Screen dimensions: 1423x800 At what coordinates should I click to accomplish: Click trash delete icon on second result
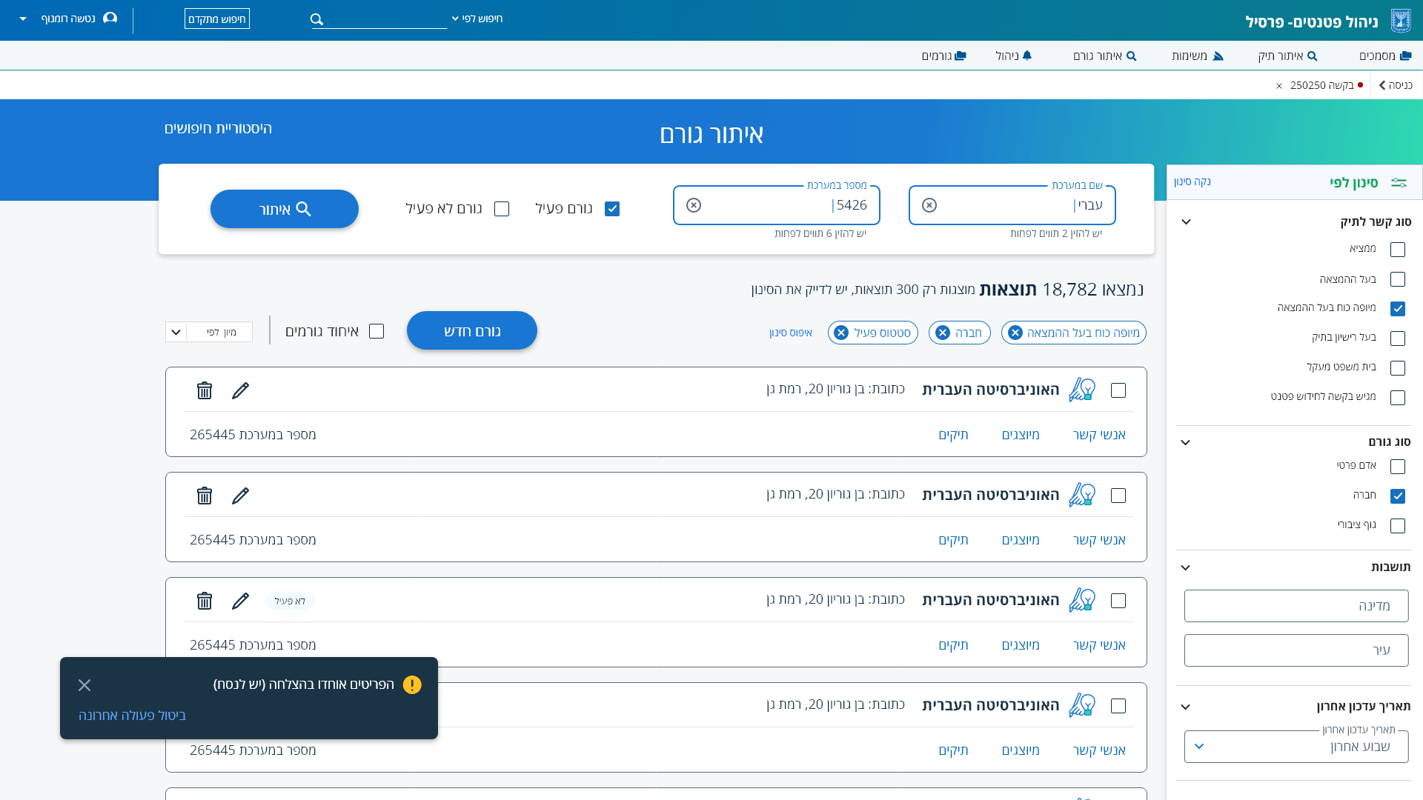pyautogui.click(x=205, y=496)
